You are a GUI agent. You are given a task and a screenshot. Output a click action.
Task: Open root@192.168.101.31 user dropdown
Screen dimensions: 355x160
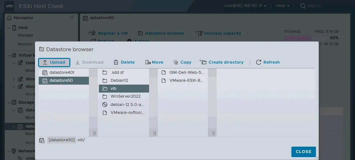tap(245, 6)
